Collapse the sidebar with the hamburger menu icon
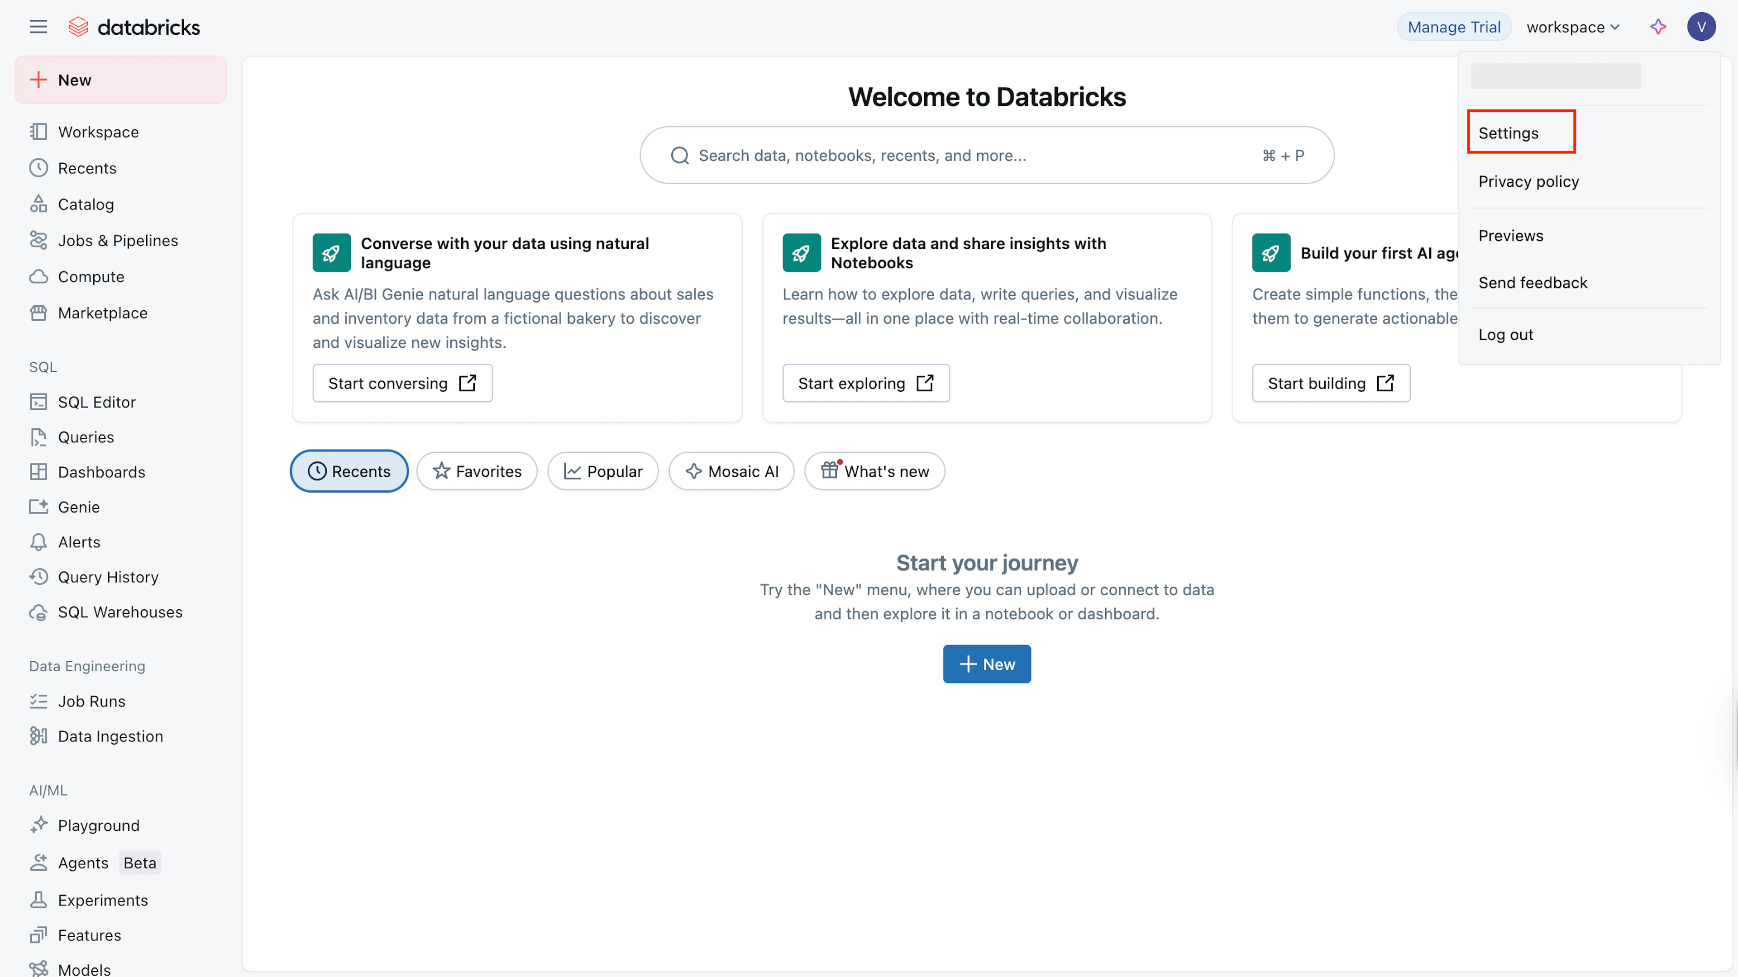Screen dimensions: 1738x977 [38, 27]
